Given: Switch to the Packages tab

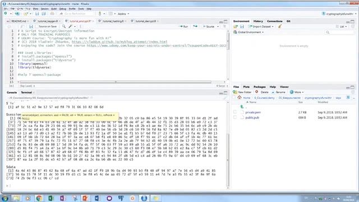Looking at the screenshot, I should pos(259,87).
